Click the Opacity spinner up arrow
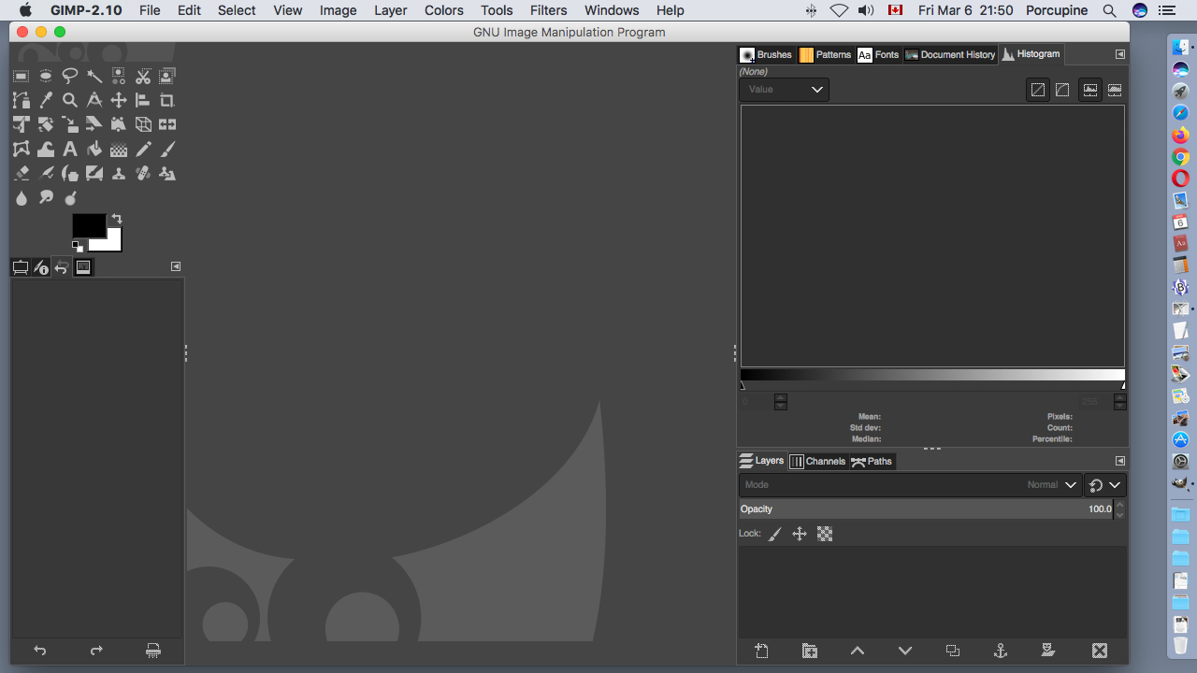The width and height of the screenshot is (1197, 673). tap(1120, 505)
